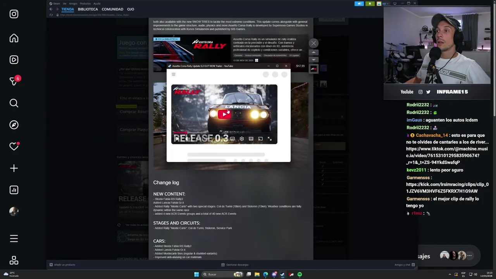Close Steam news overlay with X

[x=313, y=43]
